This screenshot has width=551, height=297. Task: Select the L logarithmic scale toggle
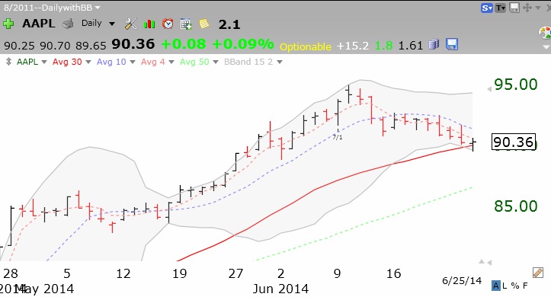pyautogui.click(x=505, y=286)
